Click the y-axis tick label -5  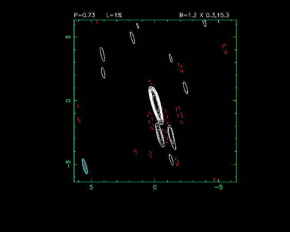(x=68, y=164)
